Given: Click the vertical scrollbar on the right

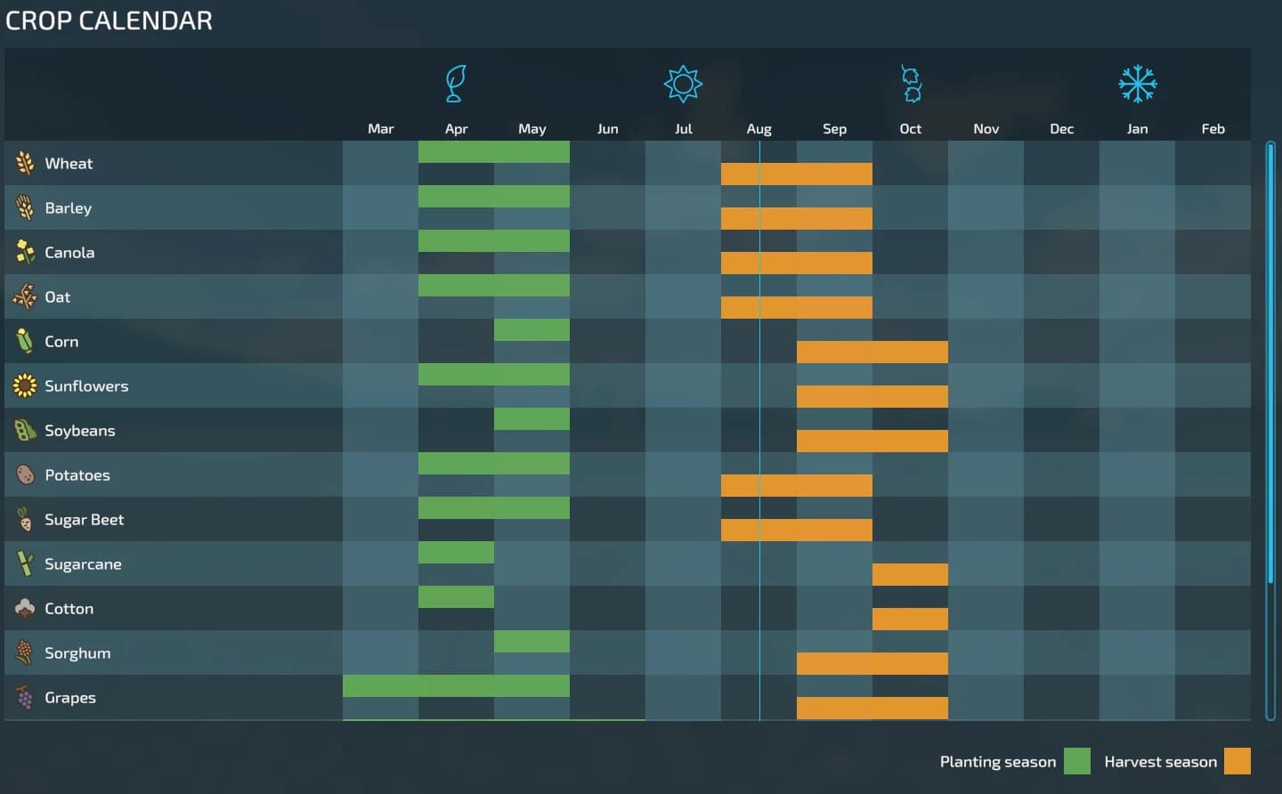Looking at the screenshot, I should tap(1270, 363).
